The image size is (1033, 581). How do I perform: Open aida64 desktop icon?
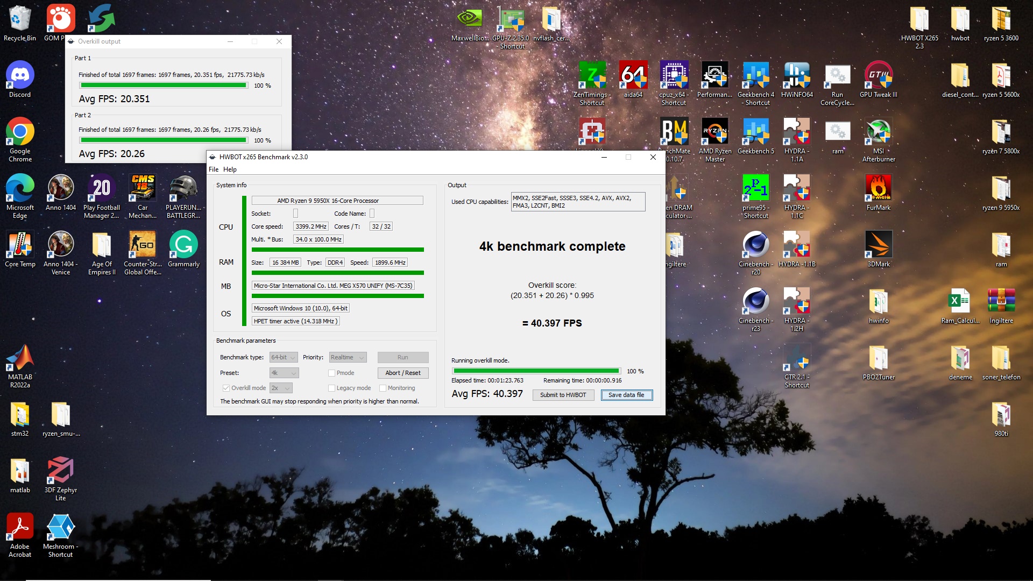pyautogui.click(x=633, y=80)
